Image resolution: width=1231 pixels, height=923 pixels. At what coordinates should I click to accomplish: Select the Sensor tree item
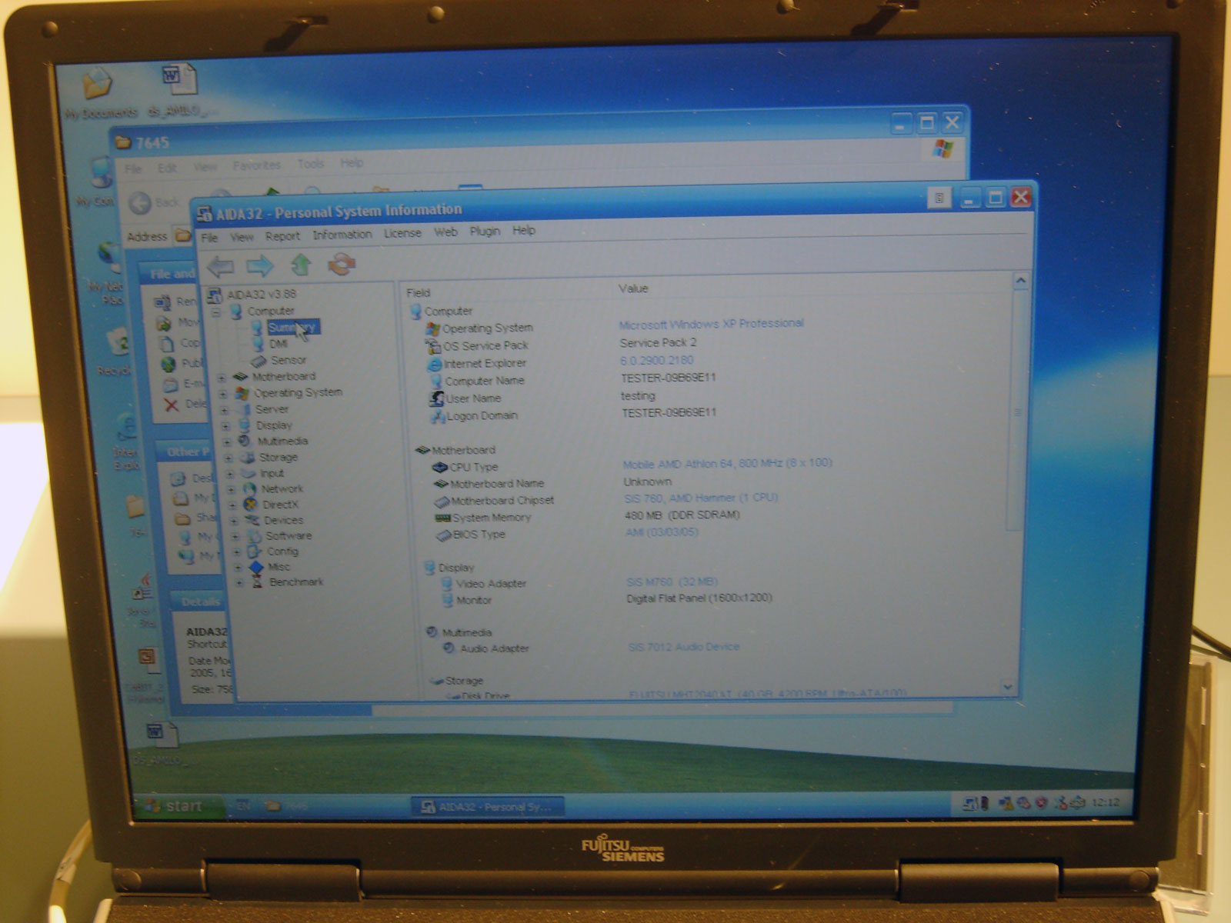pyautogui.click(x=288, y=360)
